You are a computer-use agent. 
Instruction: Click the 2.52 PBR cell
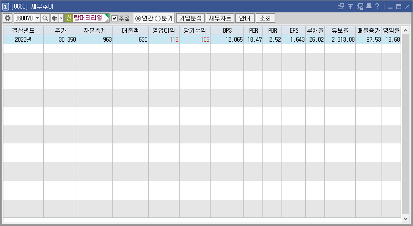[x=272, y=39]
